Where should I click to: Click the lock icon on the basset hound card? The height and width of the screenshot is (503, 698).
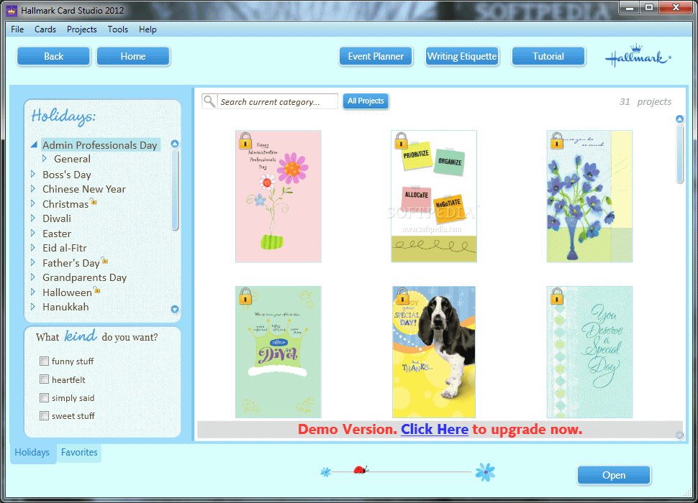402,296
